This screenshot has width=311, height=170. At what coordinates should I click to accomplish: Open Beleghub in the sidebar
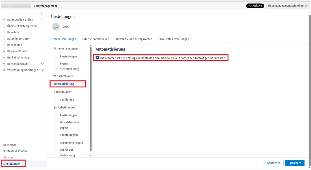13,32
